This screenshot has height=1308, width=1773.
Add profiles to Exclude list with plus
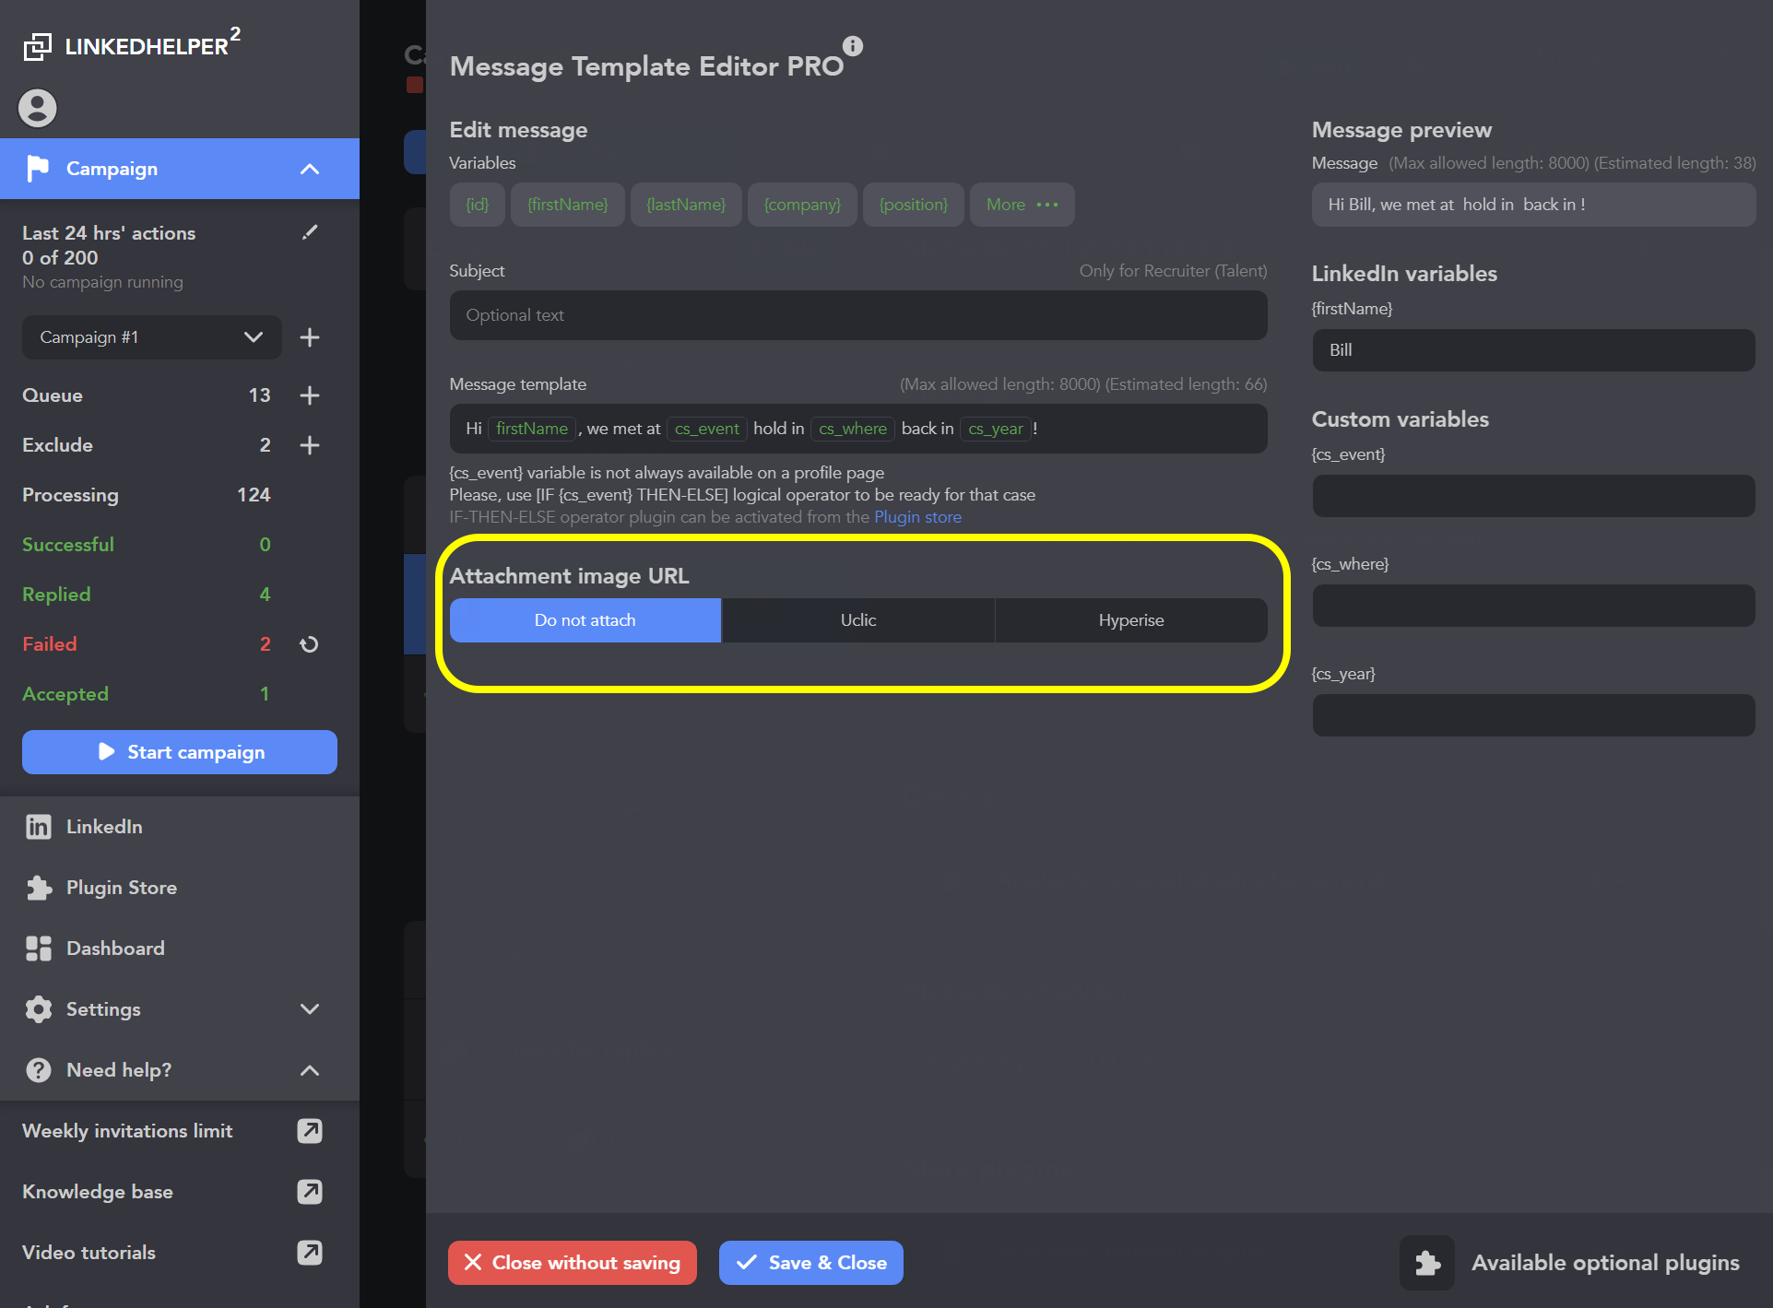[310, 445]
